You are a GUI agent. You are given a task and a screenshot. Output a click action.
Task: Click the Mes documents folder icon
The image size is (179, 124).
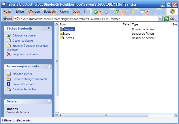tap(9, 74)
